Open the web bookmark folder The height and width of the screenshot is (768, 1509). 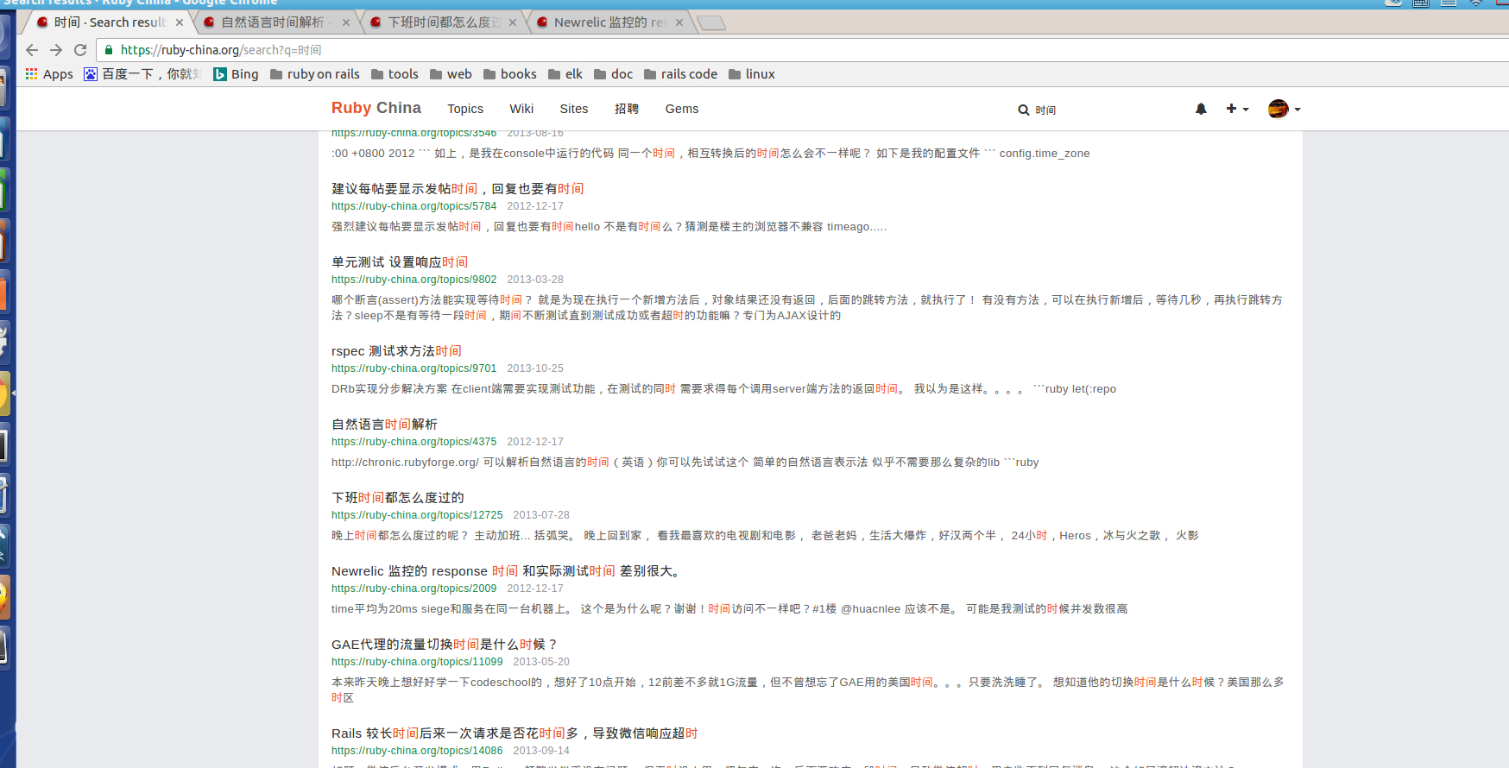(x=451, y=74)
